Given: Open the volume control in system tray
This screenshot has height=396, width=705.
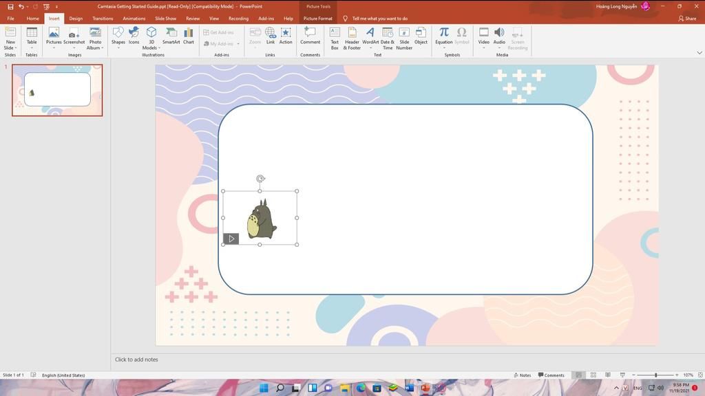Looking at the screenshot, I should pos(660,388).
